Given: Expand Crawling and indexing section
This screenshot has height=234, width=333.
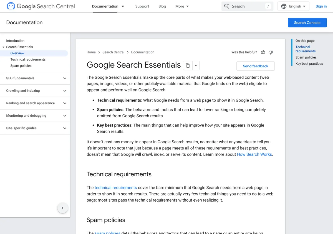Looking at the screenshot, I should (x=35, y=91).
